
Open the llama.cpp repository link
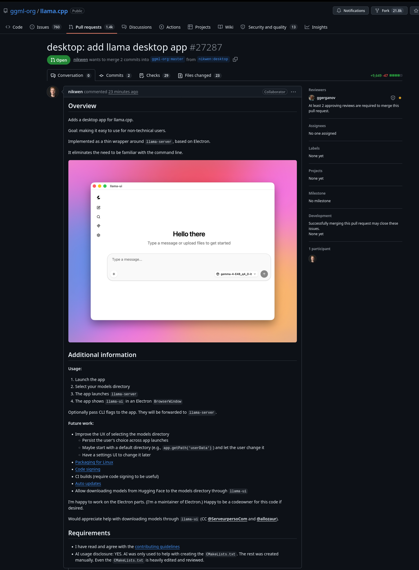[54, 11]
